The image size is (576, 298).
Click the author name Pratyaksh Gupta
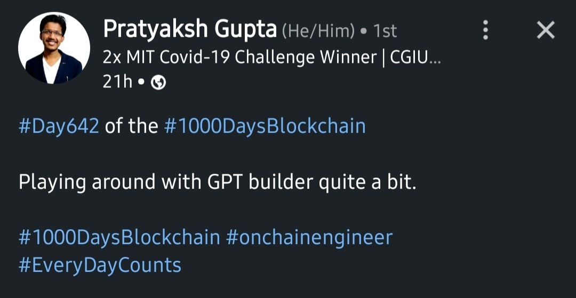[x=189, y=29]
